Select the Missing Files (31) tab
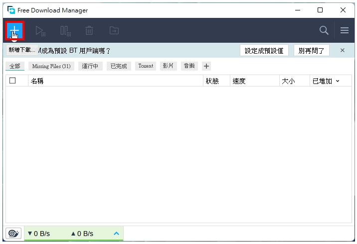Screen dimensions: 357x244 51,66
